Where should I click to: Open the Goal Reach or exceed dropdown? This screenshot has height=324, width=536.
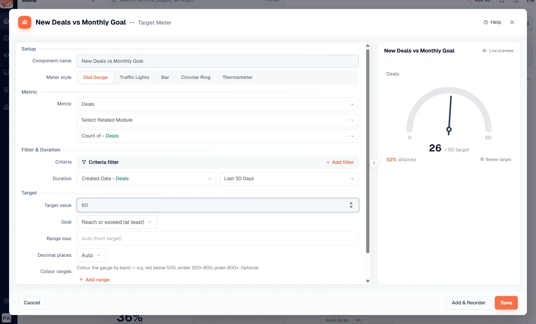[117, 222]
